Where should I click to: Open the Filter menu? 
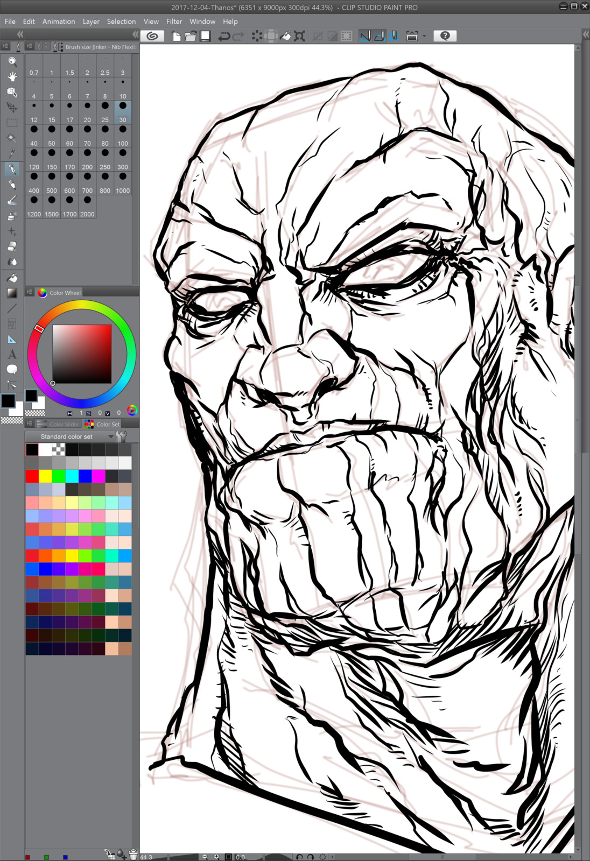pyautogui.click(x=174, y=22)
